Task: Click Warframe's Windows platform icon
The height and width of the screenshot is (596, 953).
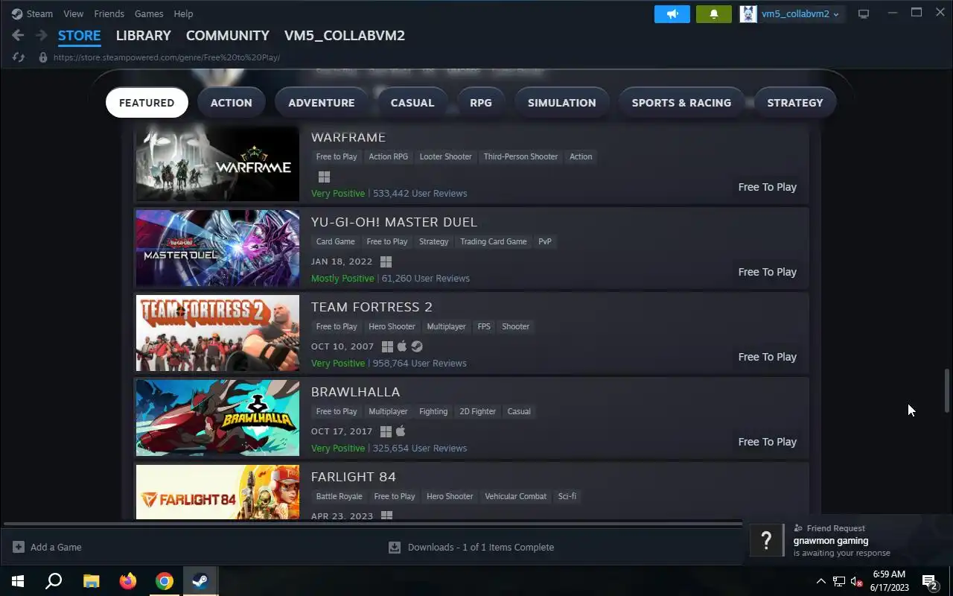Action: (324, 177)
